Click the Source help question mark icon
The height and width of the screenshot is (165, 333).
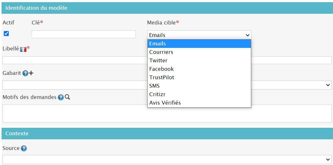(x=24, y=148)
